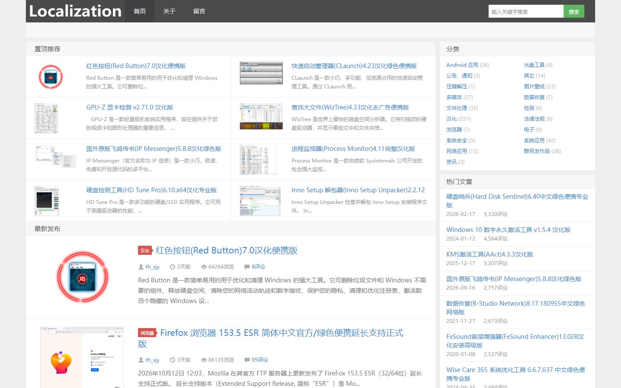Click the Localization site logo

tap(75, 11)
